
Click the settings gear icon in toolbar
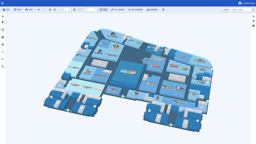pos(163,10)
